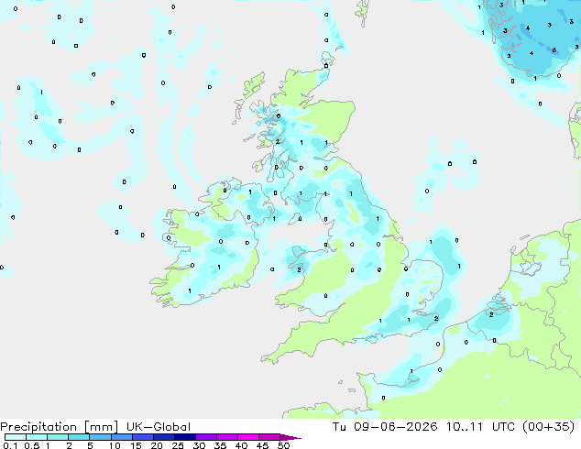
Task: Click the "2" precipitation value over Wales
Action: click(x=299, y=269)
